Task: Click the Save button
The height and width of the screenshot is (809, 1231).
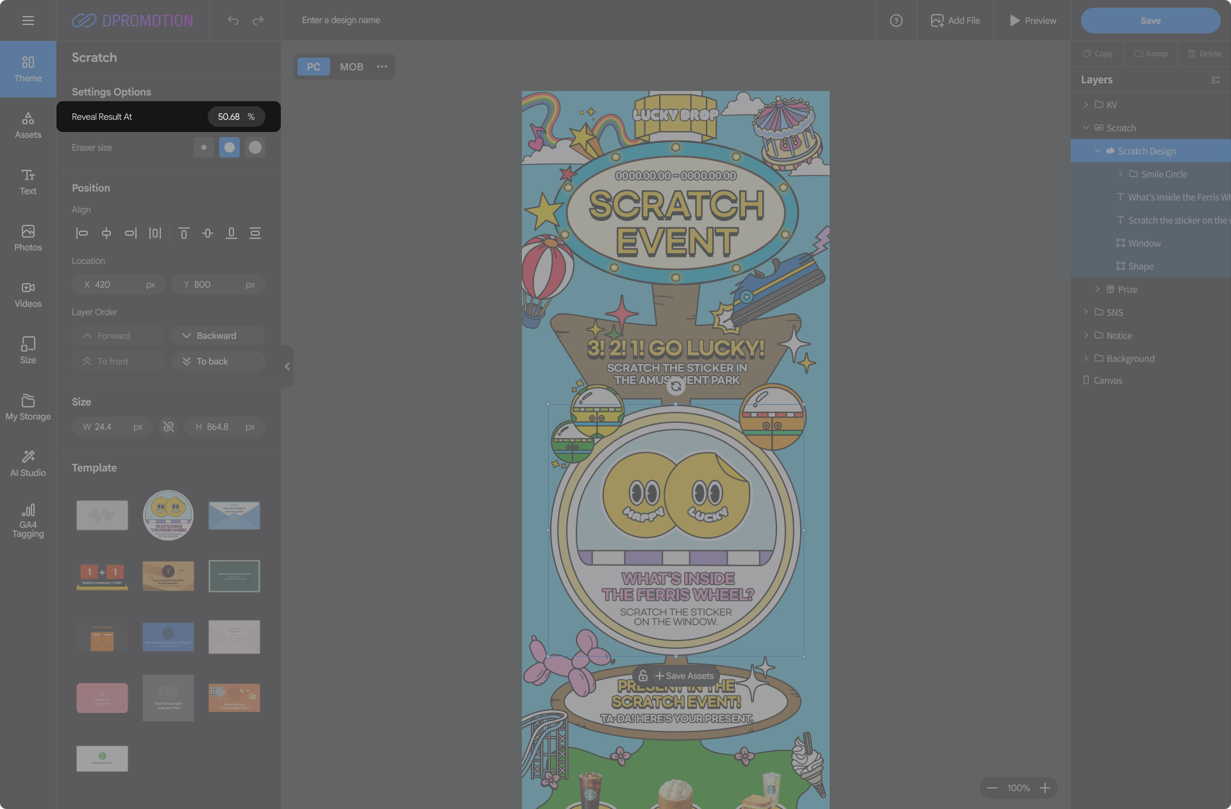Action: 1150,20
